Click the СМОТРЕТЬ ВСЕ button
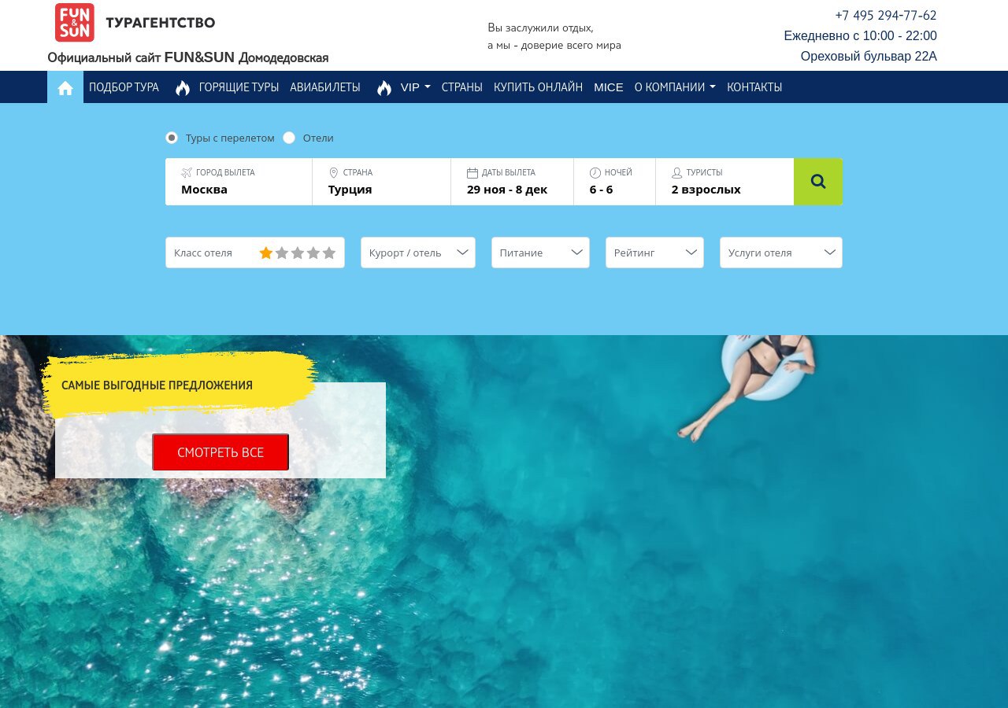This screenshot has width=1008, height=708. [220, 452]
